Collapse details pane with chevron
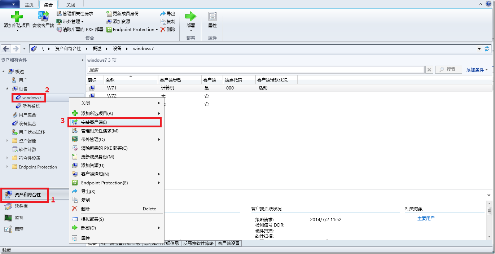The image size is (495, 254). tap(489, 195)
